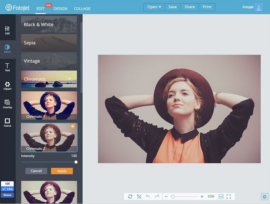Expand the Black & White category
The width and height of the screenshot is (270, 204).
pyautogui.click(x=49, y=25)
